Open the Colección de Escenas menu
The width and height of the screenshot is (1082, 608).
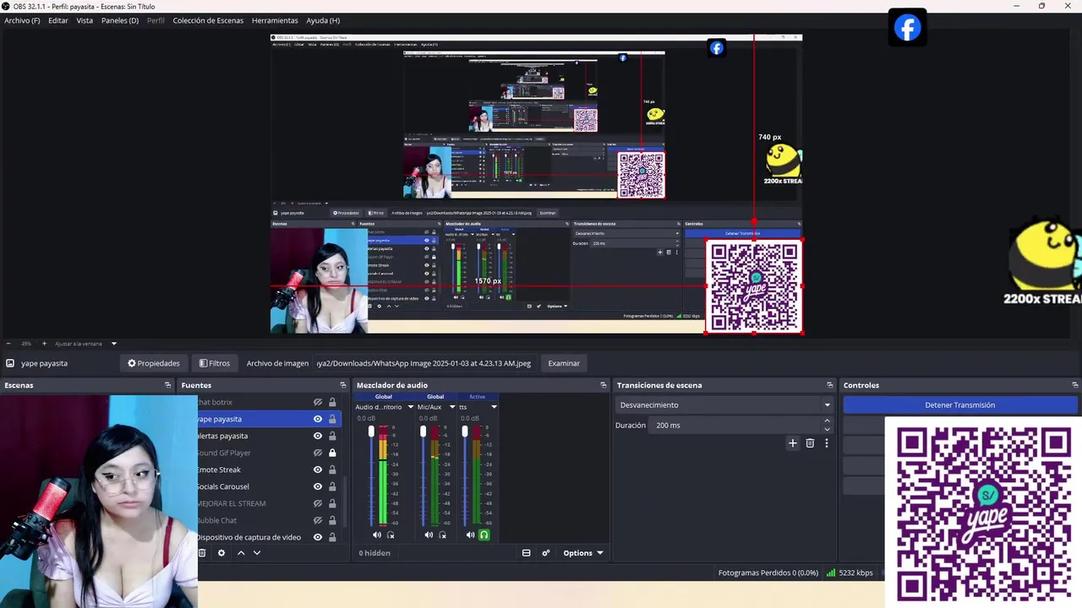(x=208, y=20)
